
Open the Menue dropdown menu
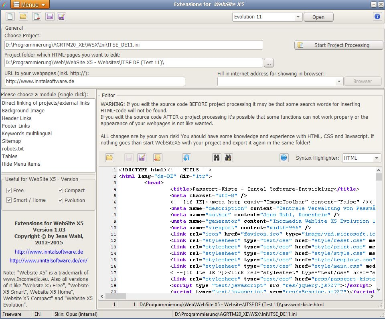tap(30, 4)
